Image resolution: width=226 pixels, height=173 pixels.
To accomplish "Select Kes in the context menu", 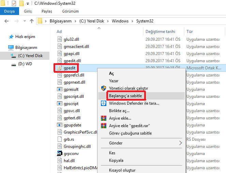I will pyautogui.click(x=141, y=153).
